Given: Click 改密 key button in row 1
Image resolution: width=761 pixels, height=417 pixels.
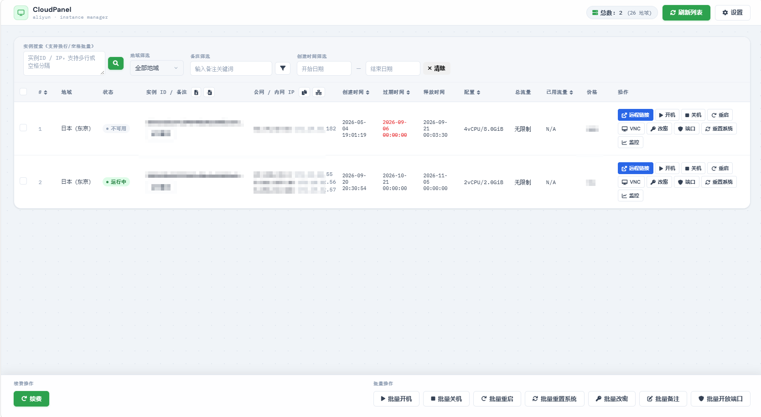Looking at the screenshot, I should [x=659, y=129].
